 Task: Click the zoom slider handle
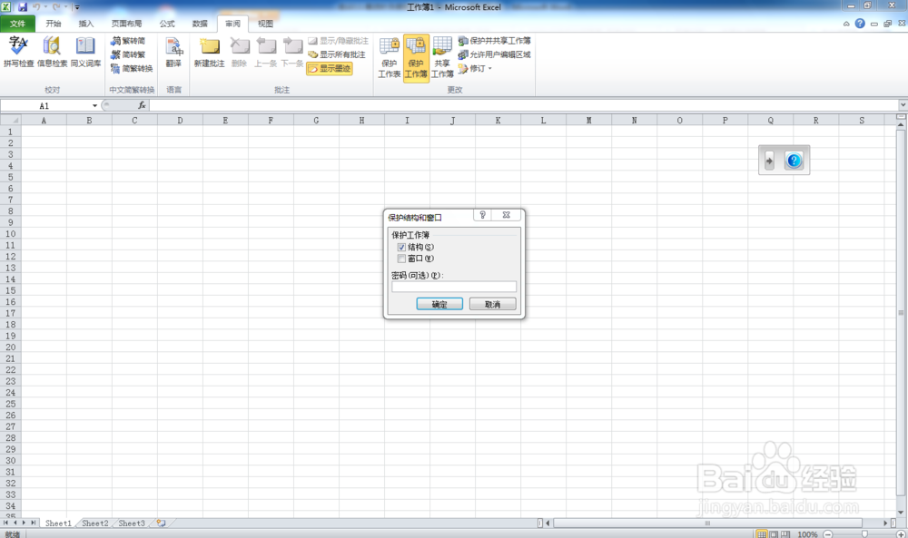[864, 534]
